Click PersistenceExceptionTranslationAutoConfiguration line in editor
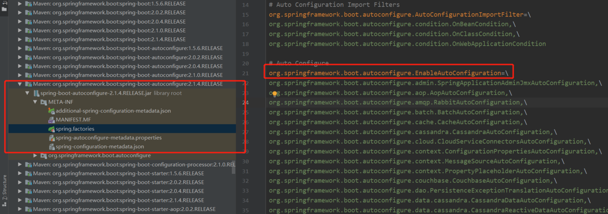Viewport: 608px width, 214px height. [x=438, y=190]
